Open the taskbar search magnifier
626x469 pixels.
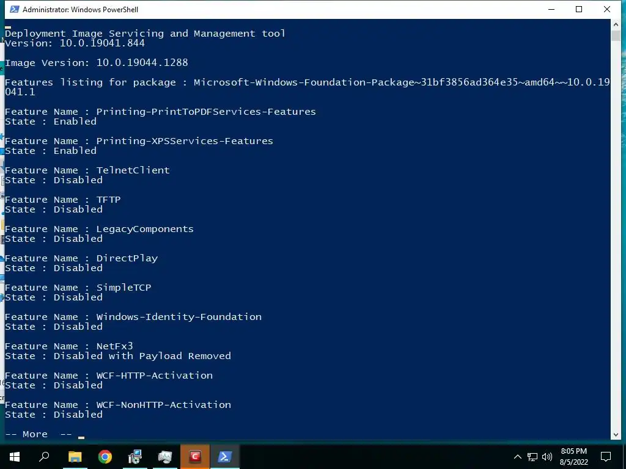44,457
